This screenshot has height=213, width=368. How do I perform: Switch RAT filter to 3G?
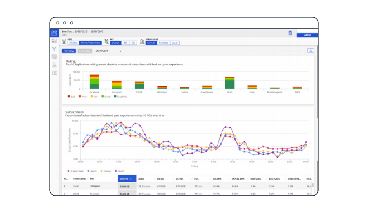point(125,43)
